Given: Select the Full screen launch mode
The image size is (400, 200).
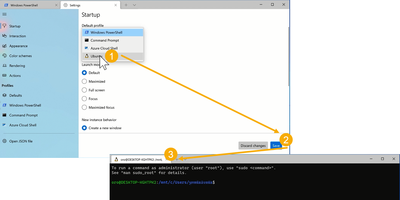Looking at the screenshot, I should click(x=84, y=90).
